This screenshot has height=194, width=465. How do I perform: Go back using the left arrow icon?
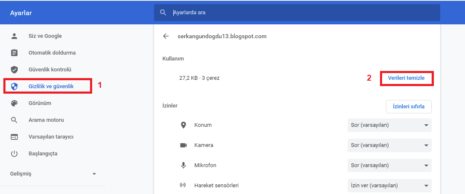point(166,37)
